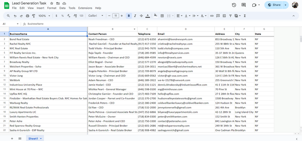Image resolution: width=302 pixels, height=141 pixels.
Task: Open the functions sigma icon
Action: (x=245, y=16)
